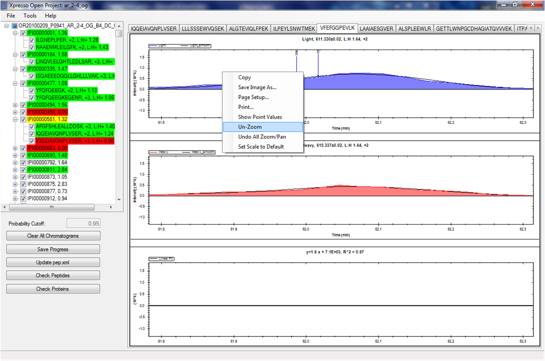545x361 pixels.
Task: Switch to the LAAIAESGVER tab
Action: (x=376, y=29)
